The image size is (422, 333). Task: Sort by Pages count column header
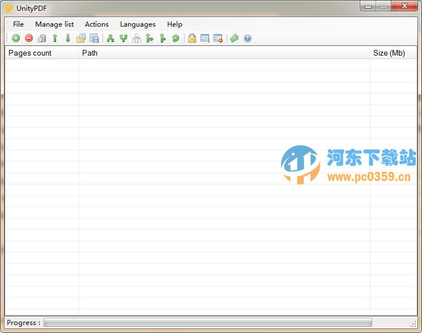tap(42, 53)
